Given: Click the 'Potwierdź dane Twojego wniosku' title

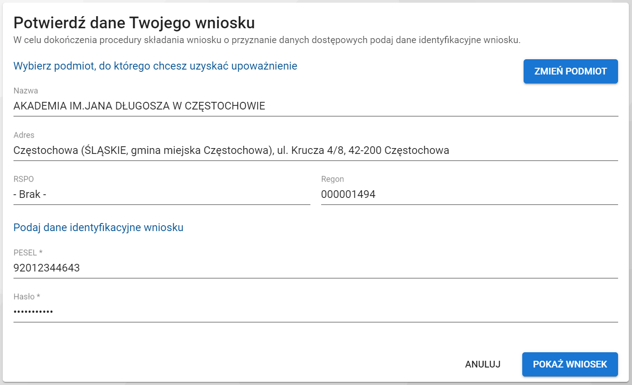Looking at the screenshot, I should (x=135, y=20).
